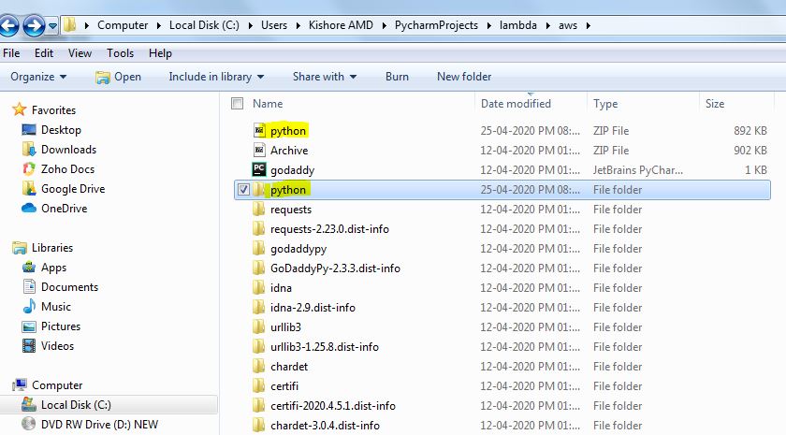The height and width of the screenshot is (435, 786).
Task: Sort files by Date modified column
Action: point(516,104)
